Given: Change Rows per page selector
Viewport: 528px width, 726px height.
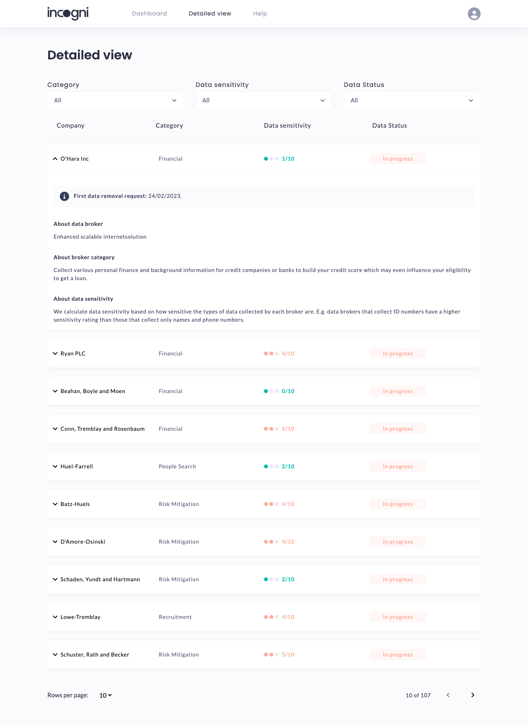Looking at the screenshot, I should pyautogui.click(x=105, y=695).
